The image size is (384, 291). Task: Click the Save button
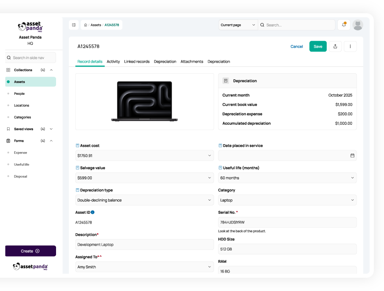318,46
